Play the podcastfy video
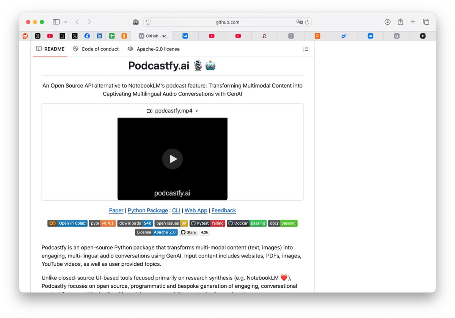The image size is (455, 318). pos(173,159)
